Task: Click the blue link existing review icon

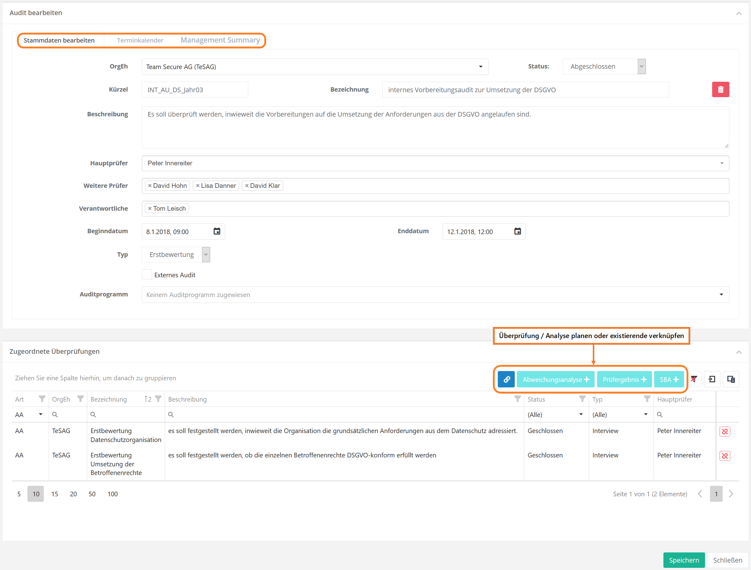Action: pos(506,379)
